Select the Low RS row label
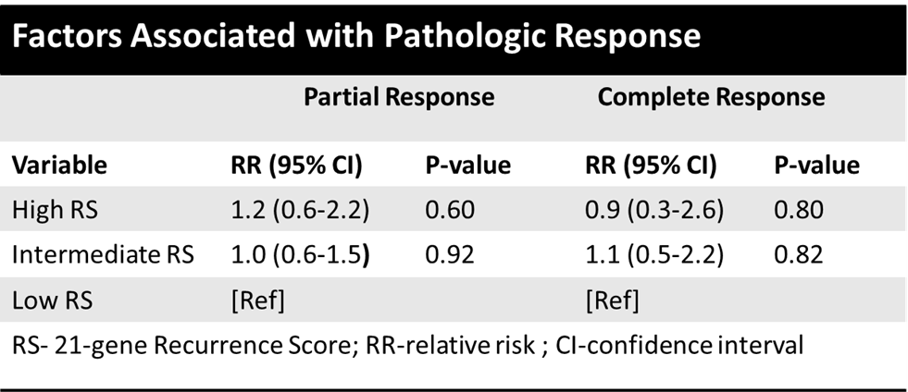The width and height of the screenshot is (908, 392). click(52, 300)
